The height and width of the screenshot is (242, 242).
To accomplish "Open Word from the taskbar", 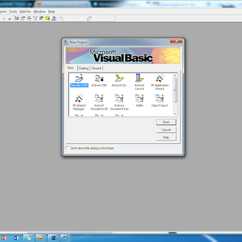I will pos(16,238).
